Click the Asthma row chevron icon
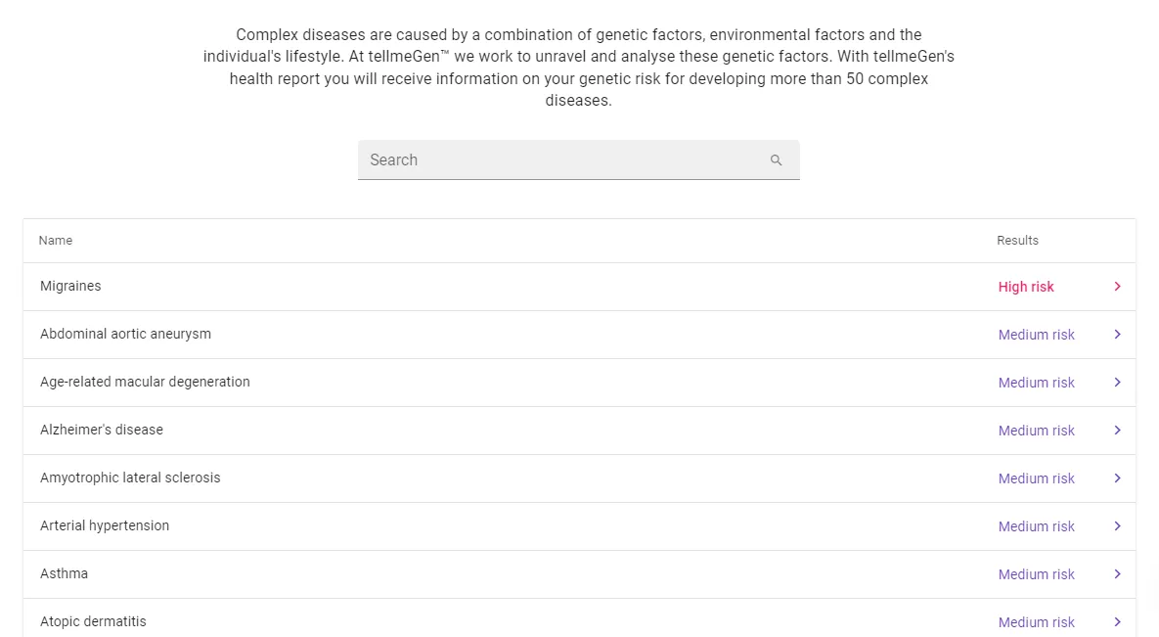 1117,574
